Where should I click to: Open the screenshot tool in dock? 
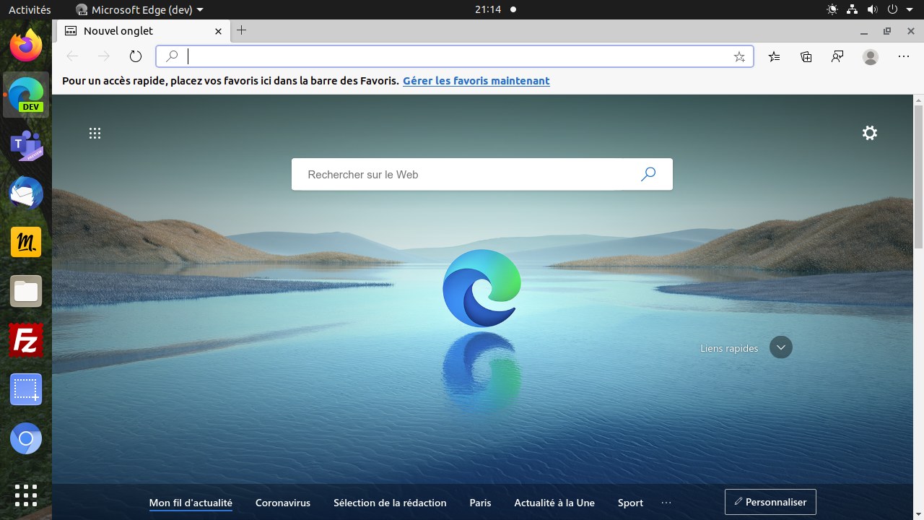[26, 389]
